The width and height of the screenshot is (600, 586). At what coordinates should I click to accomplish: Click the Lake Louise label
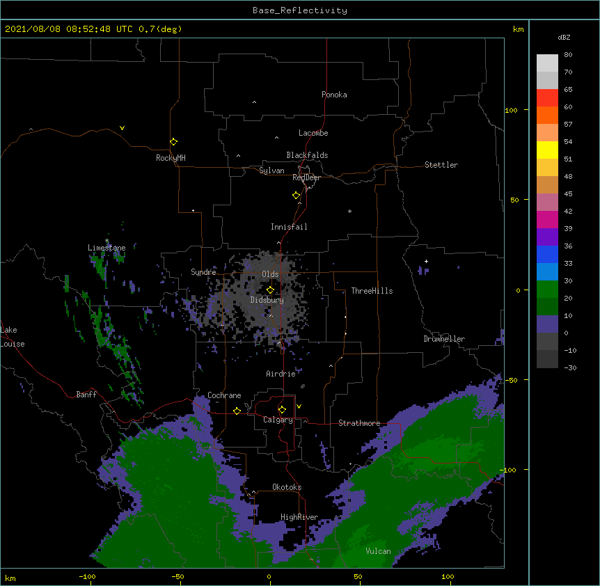(x=13, y=337)
